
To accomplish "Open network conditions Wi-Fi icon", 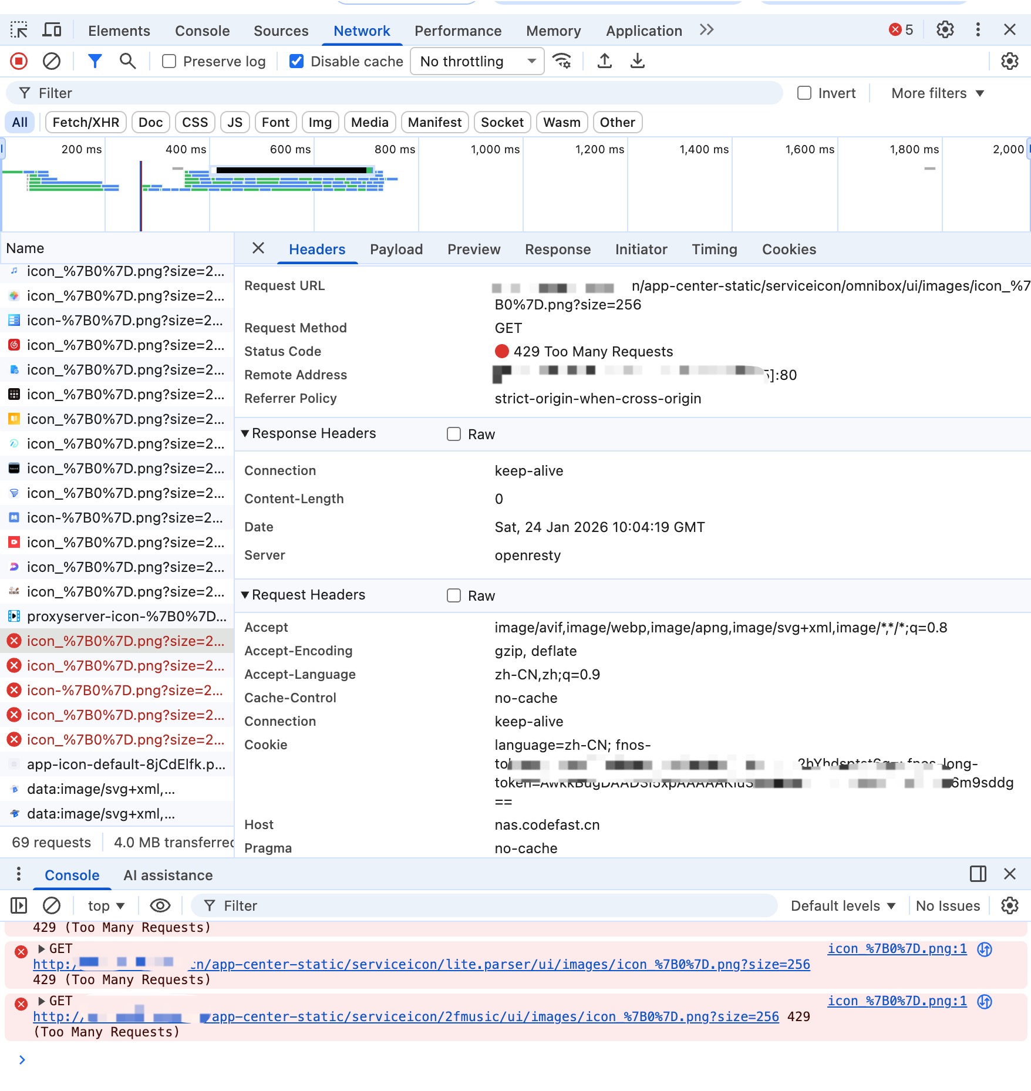I will (562, 61).
